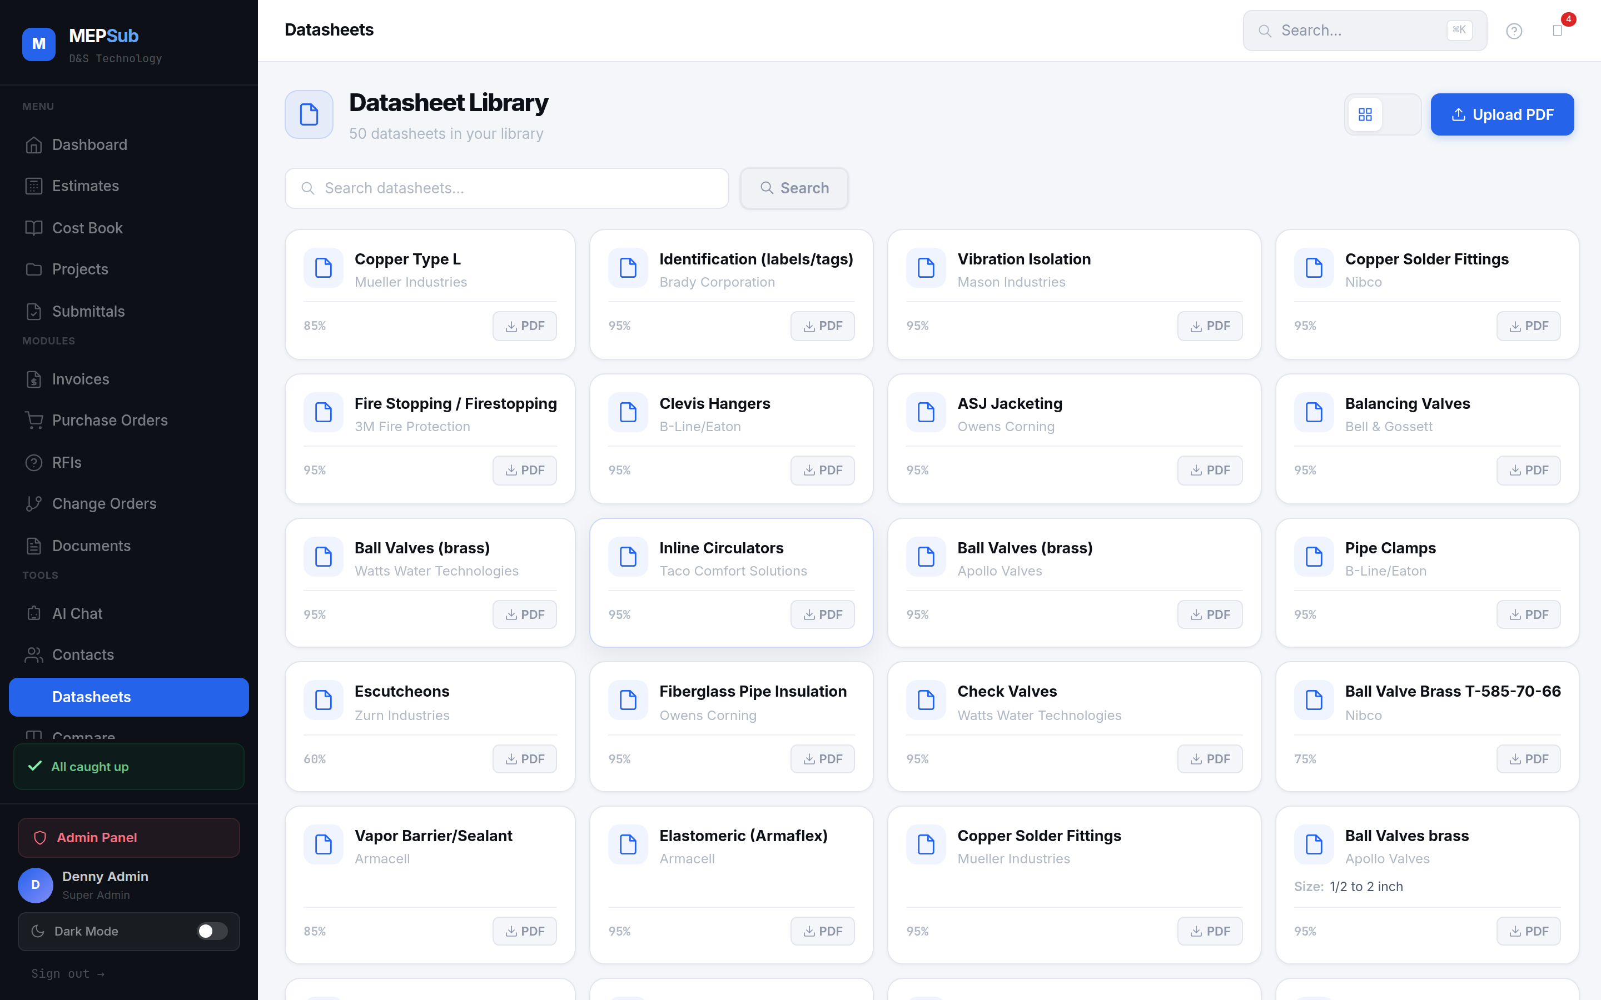Click the Size: 1/2 to 2 inch text

1348,887
